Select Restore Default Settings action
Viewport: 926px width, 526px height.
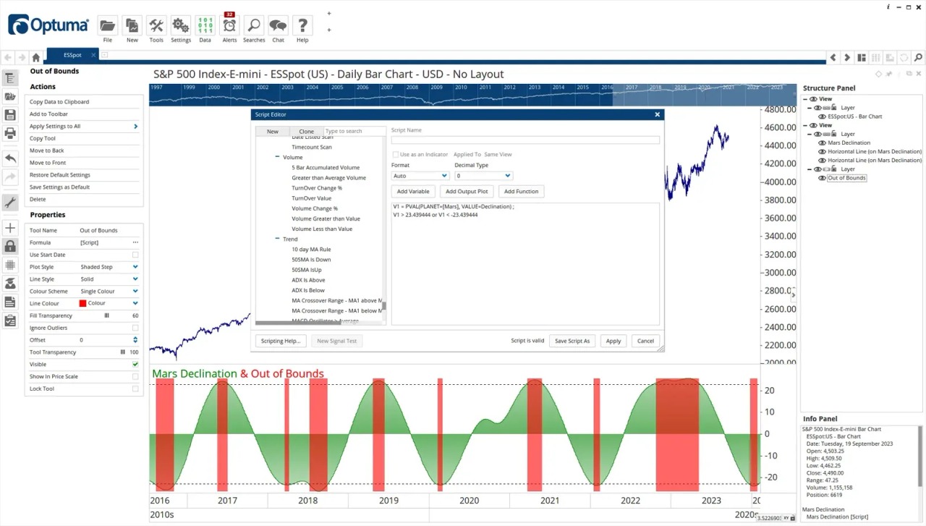60,175
